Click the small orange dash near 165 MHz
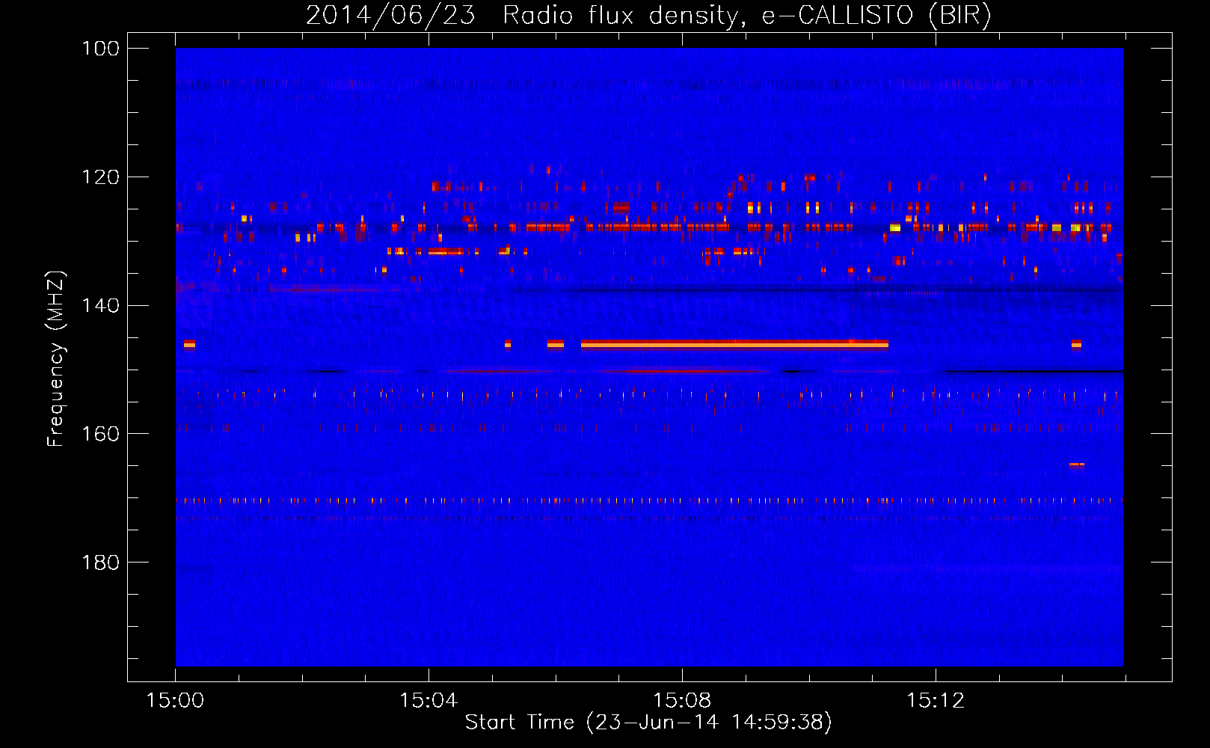The width and height of the screenshot is (1210, 748). coord(1076,465)
